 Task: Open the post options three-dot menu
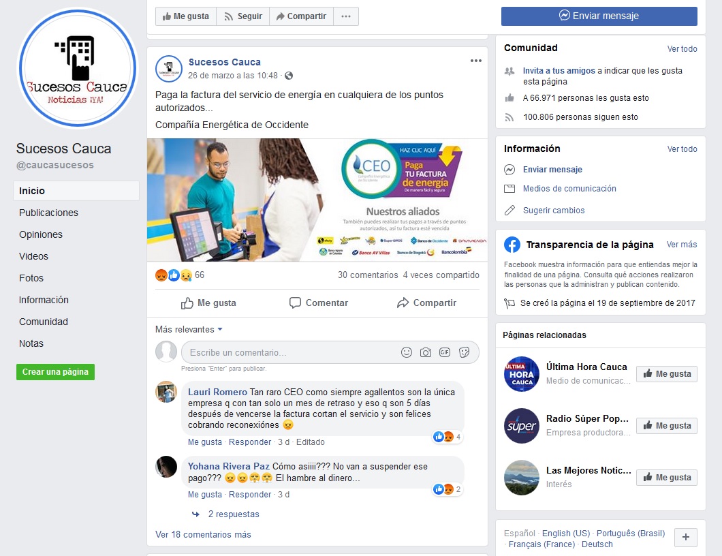pyautogui.click(x=475, y=61)
